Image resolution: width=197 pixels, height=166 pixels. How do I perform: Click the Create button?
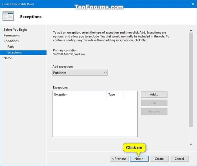[159, 159]
